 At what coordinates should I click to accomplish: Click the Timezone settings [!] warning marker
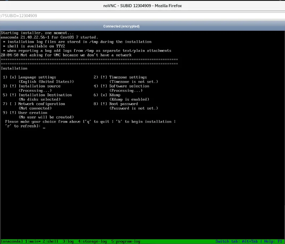tap(104, 77)
